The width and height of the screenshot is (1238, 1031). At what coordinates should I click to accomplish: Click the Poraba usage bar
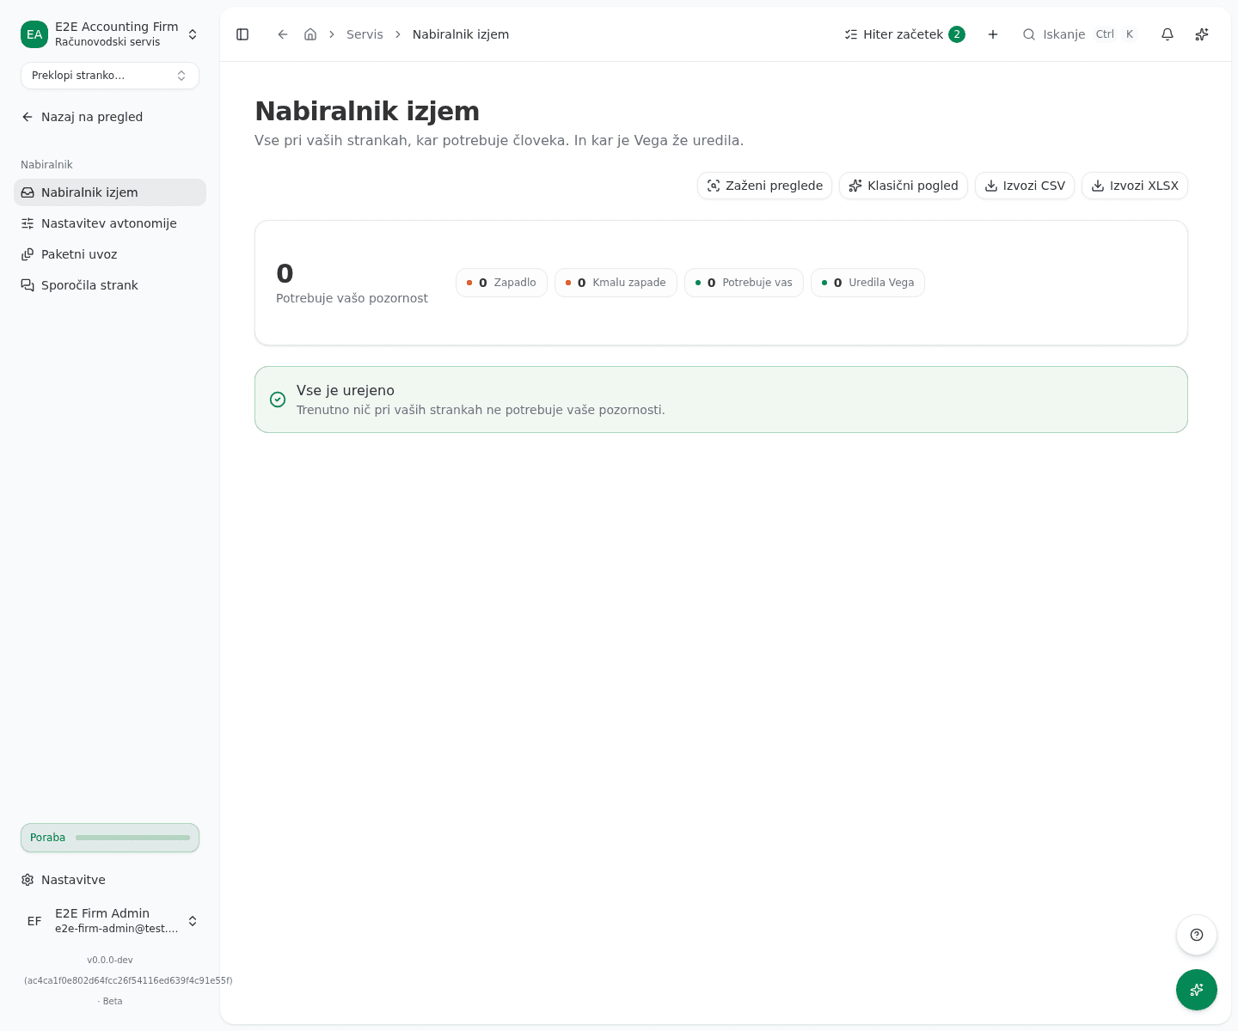coord(110,838)
